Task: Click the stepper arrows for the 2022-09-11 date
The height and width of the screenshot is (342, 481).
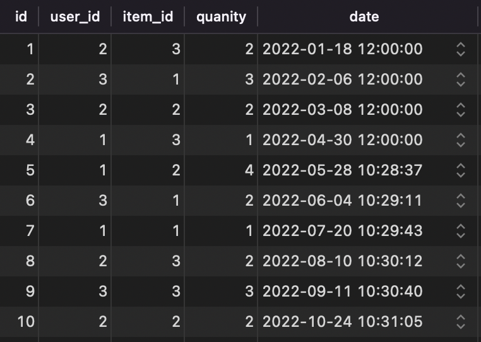Action: click(461, 292)
